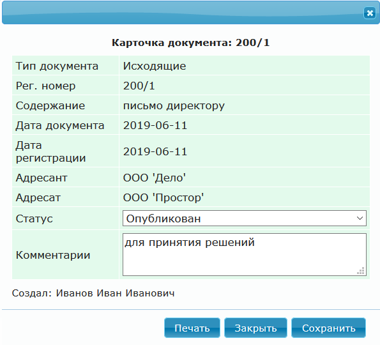Save the document card with Сохранить
Image resolution: width=380 pixels, height=345 pixels.
[x=328, y=328]
